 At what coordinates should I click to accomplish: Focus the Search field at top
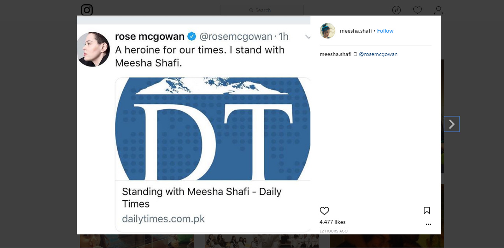pos(262,10)
